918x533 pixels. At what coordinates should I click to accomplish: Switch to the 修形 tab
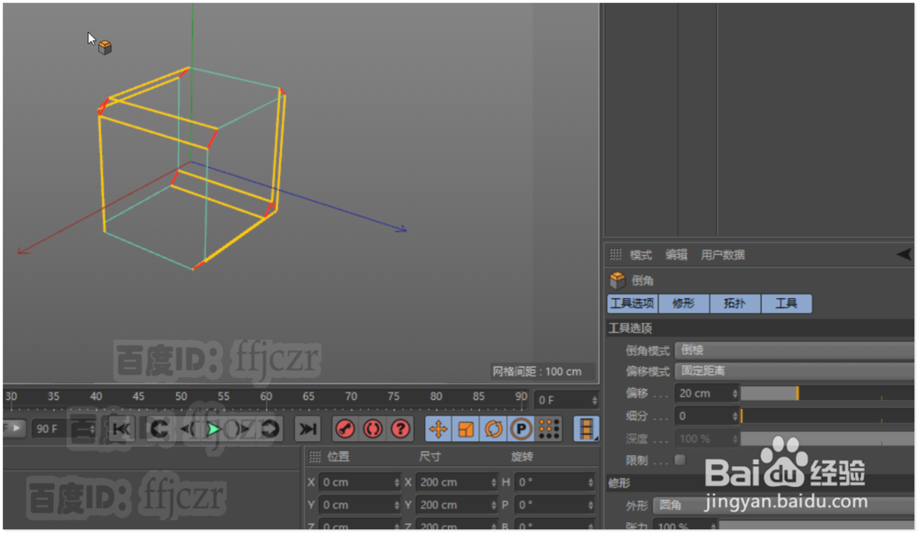(683, 303)
